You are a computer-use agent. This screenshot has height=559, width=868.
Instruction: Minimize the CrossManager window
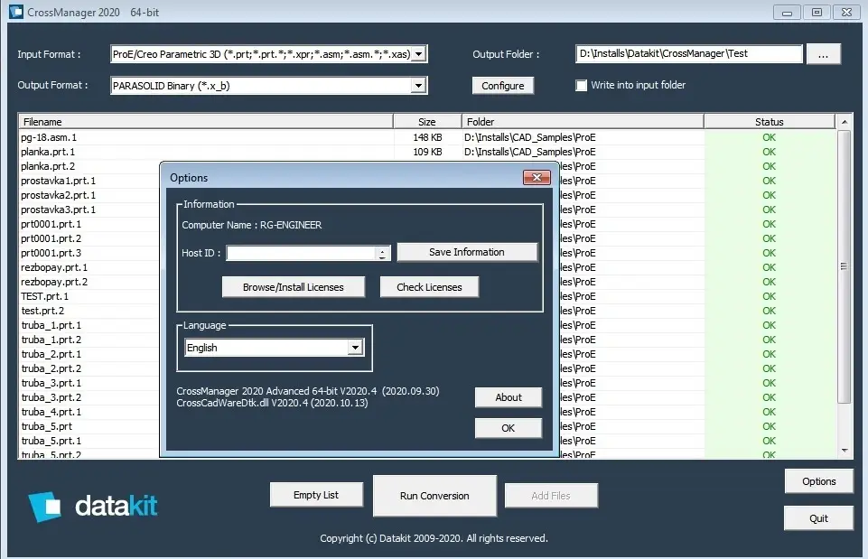(787, 12)
